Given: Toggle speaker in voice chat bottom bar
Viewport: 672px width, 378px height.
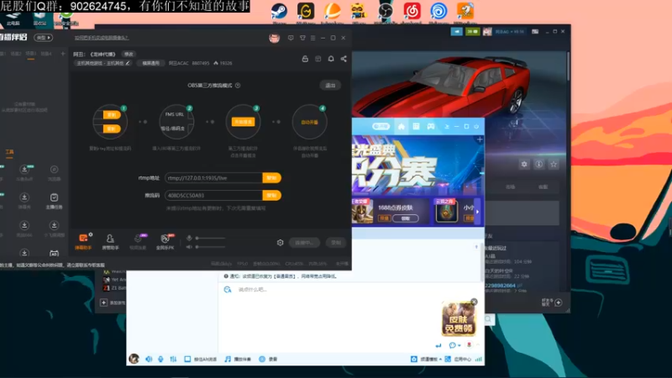Looking at the screenshot, I should pyautogui.click(x=149, y=360).
